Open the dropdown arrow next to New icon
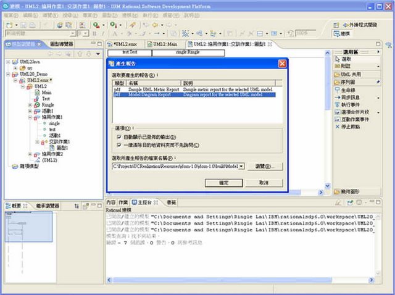 tap(17, 25)
